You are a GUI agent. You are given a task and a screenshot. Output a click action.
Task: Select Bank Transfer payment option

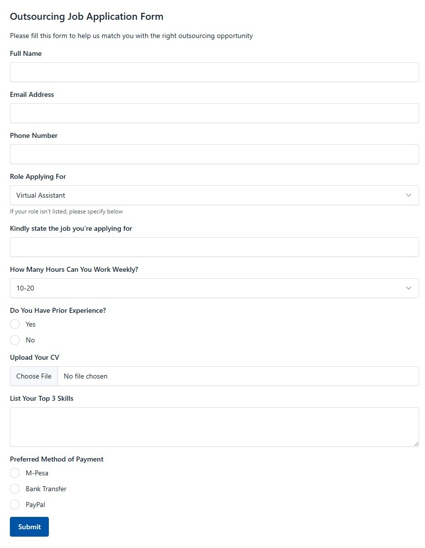click(x=15, y=489)
